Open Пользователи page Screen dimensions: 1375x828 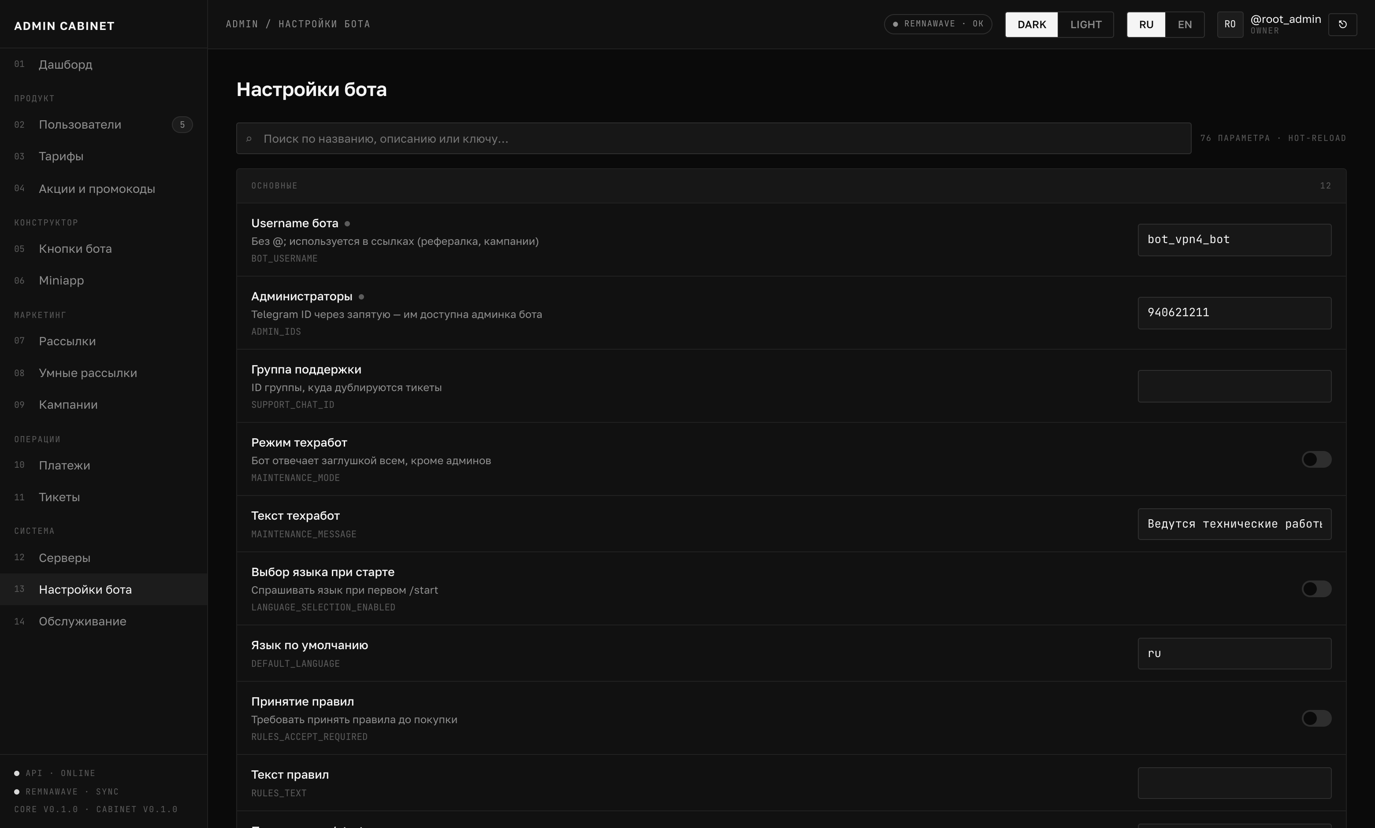(x=103, y=124)
